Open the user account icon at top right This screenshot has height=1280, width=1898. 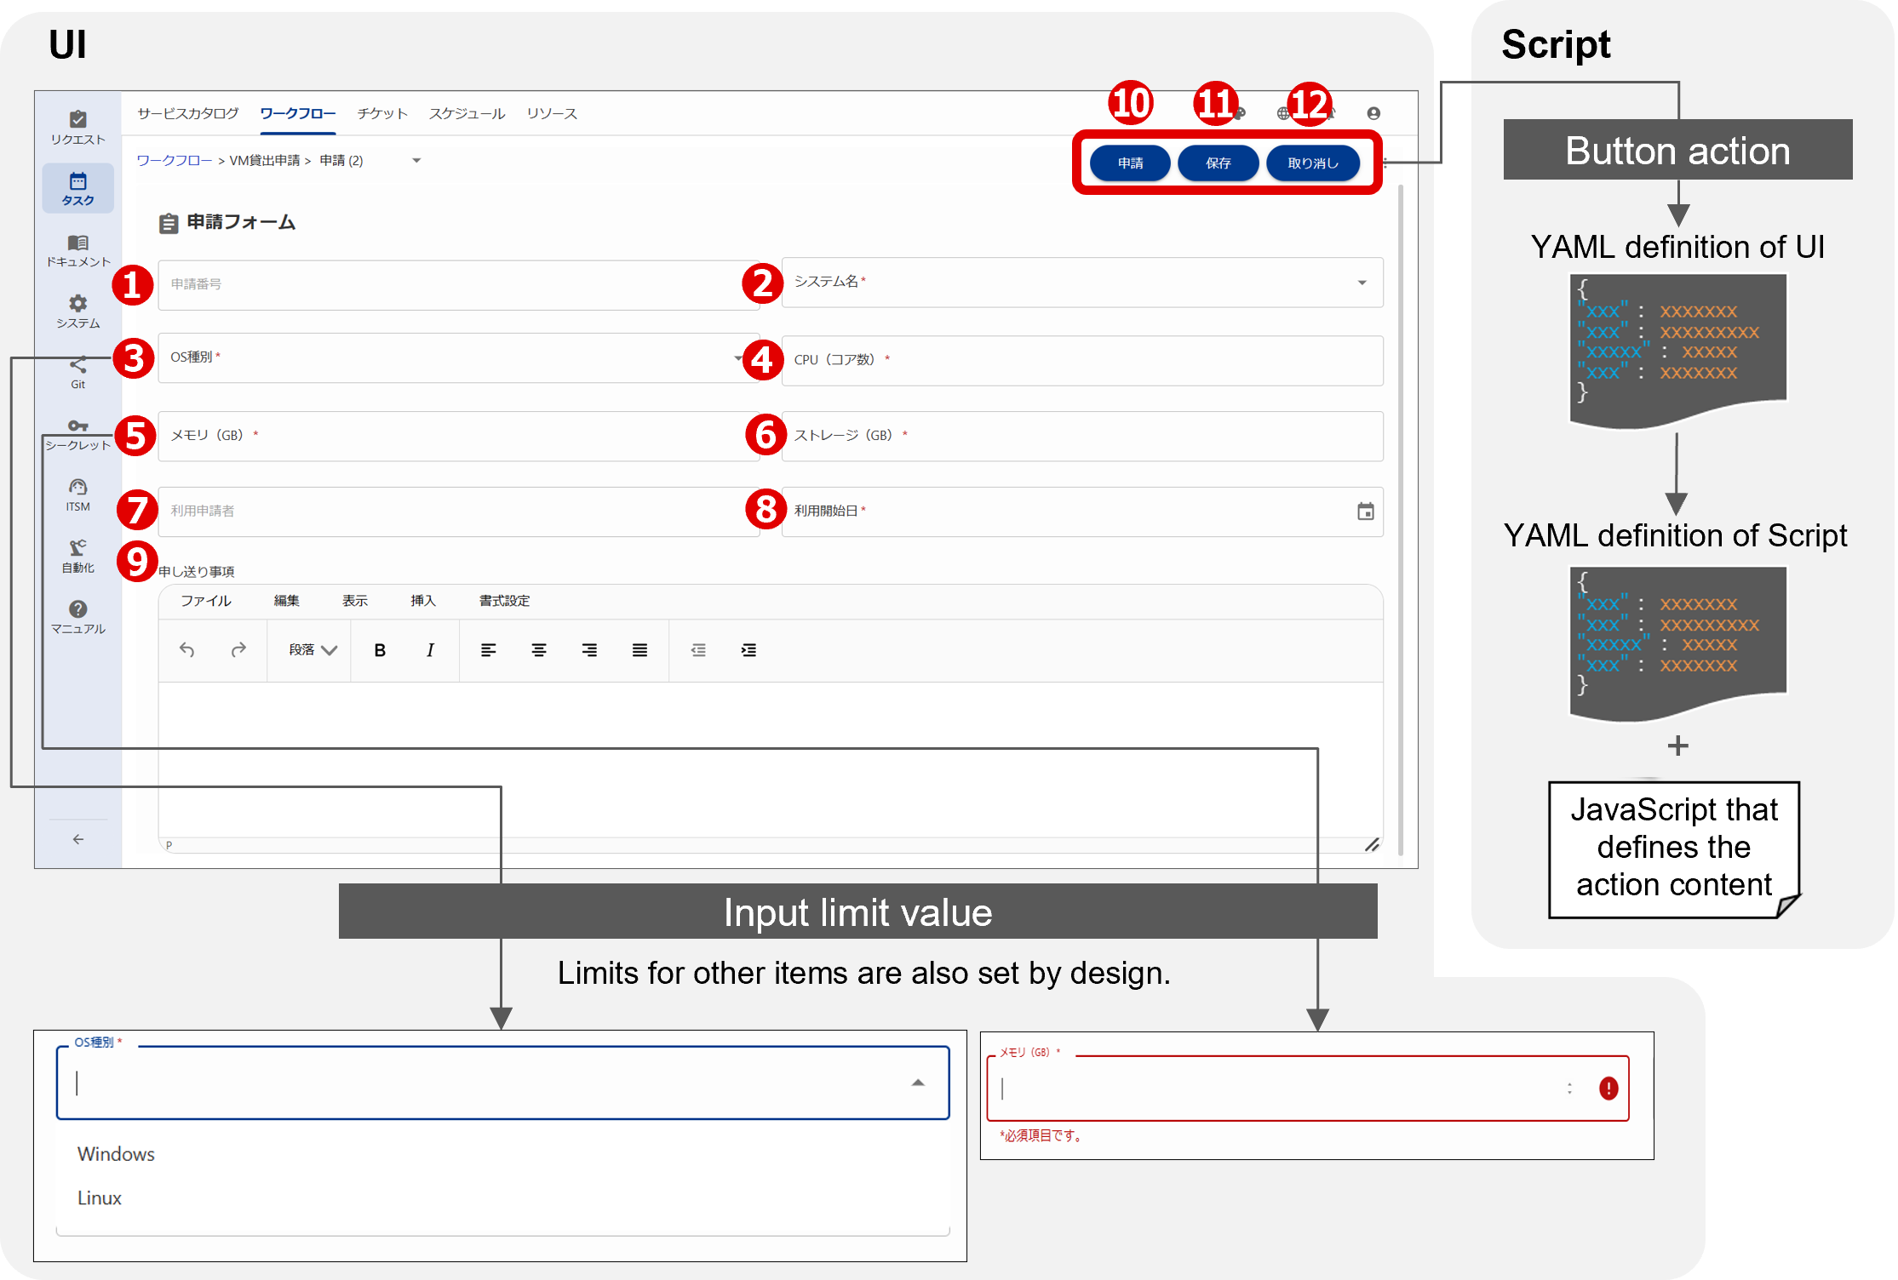point(1374,111)
